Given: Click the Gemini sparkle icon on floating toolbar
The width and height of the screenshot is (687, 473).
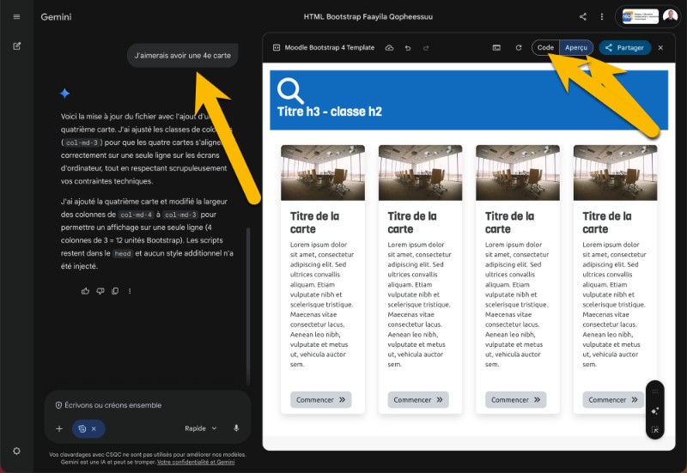Looking at the screenshot, I should tap(655, 411).
